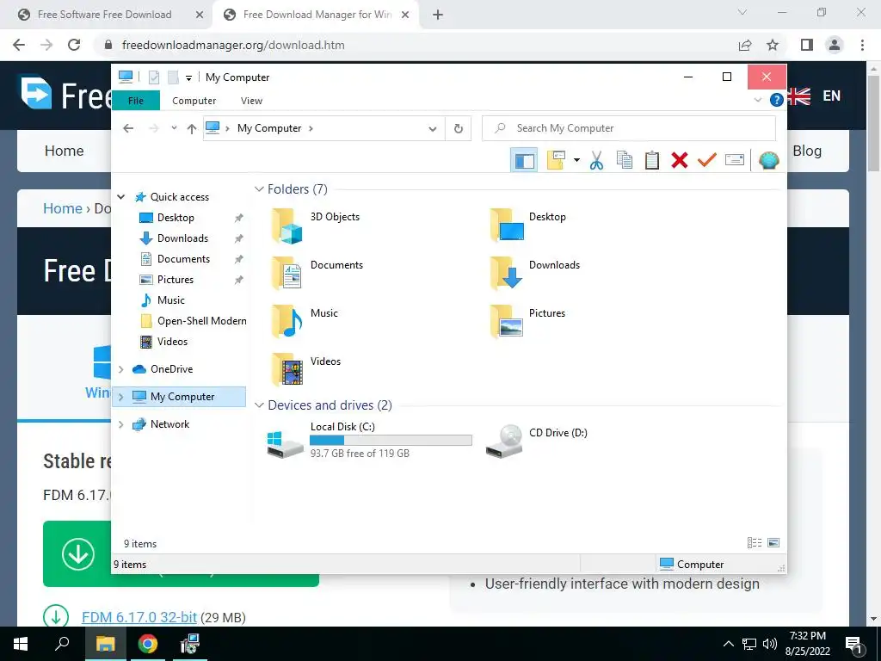This screenshot has height=661, width=881.
Task: Select Videos in Quick access
Action: [x=172, y=342]
